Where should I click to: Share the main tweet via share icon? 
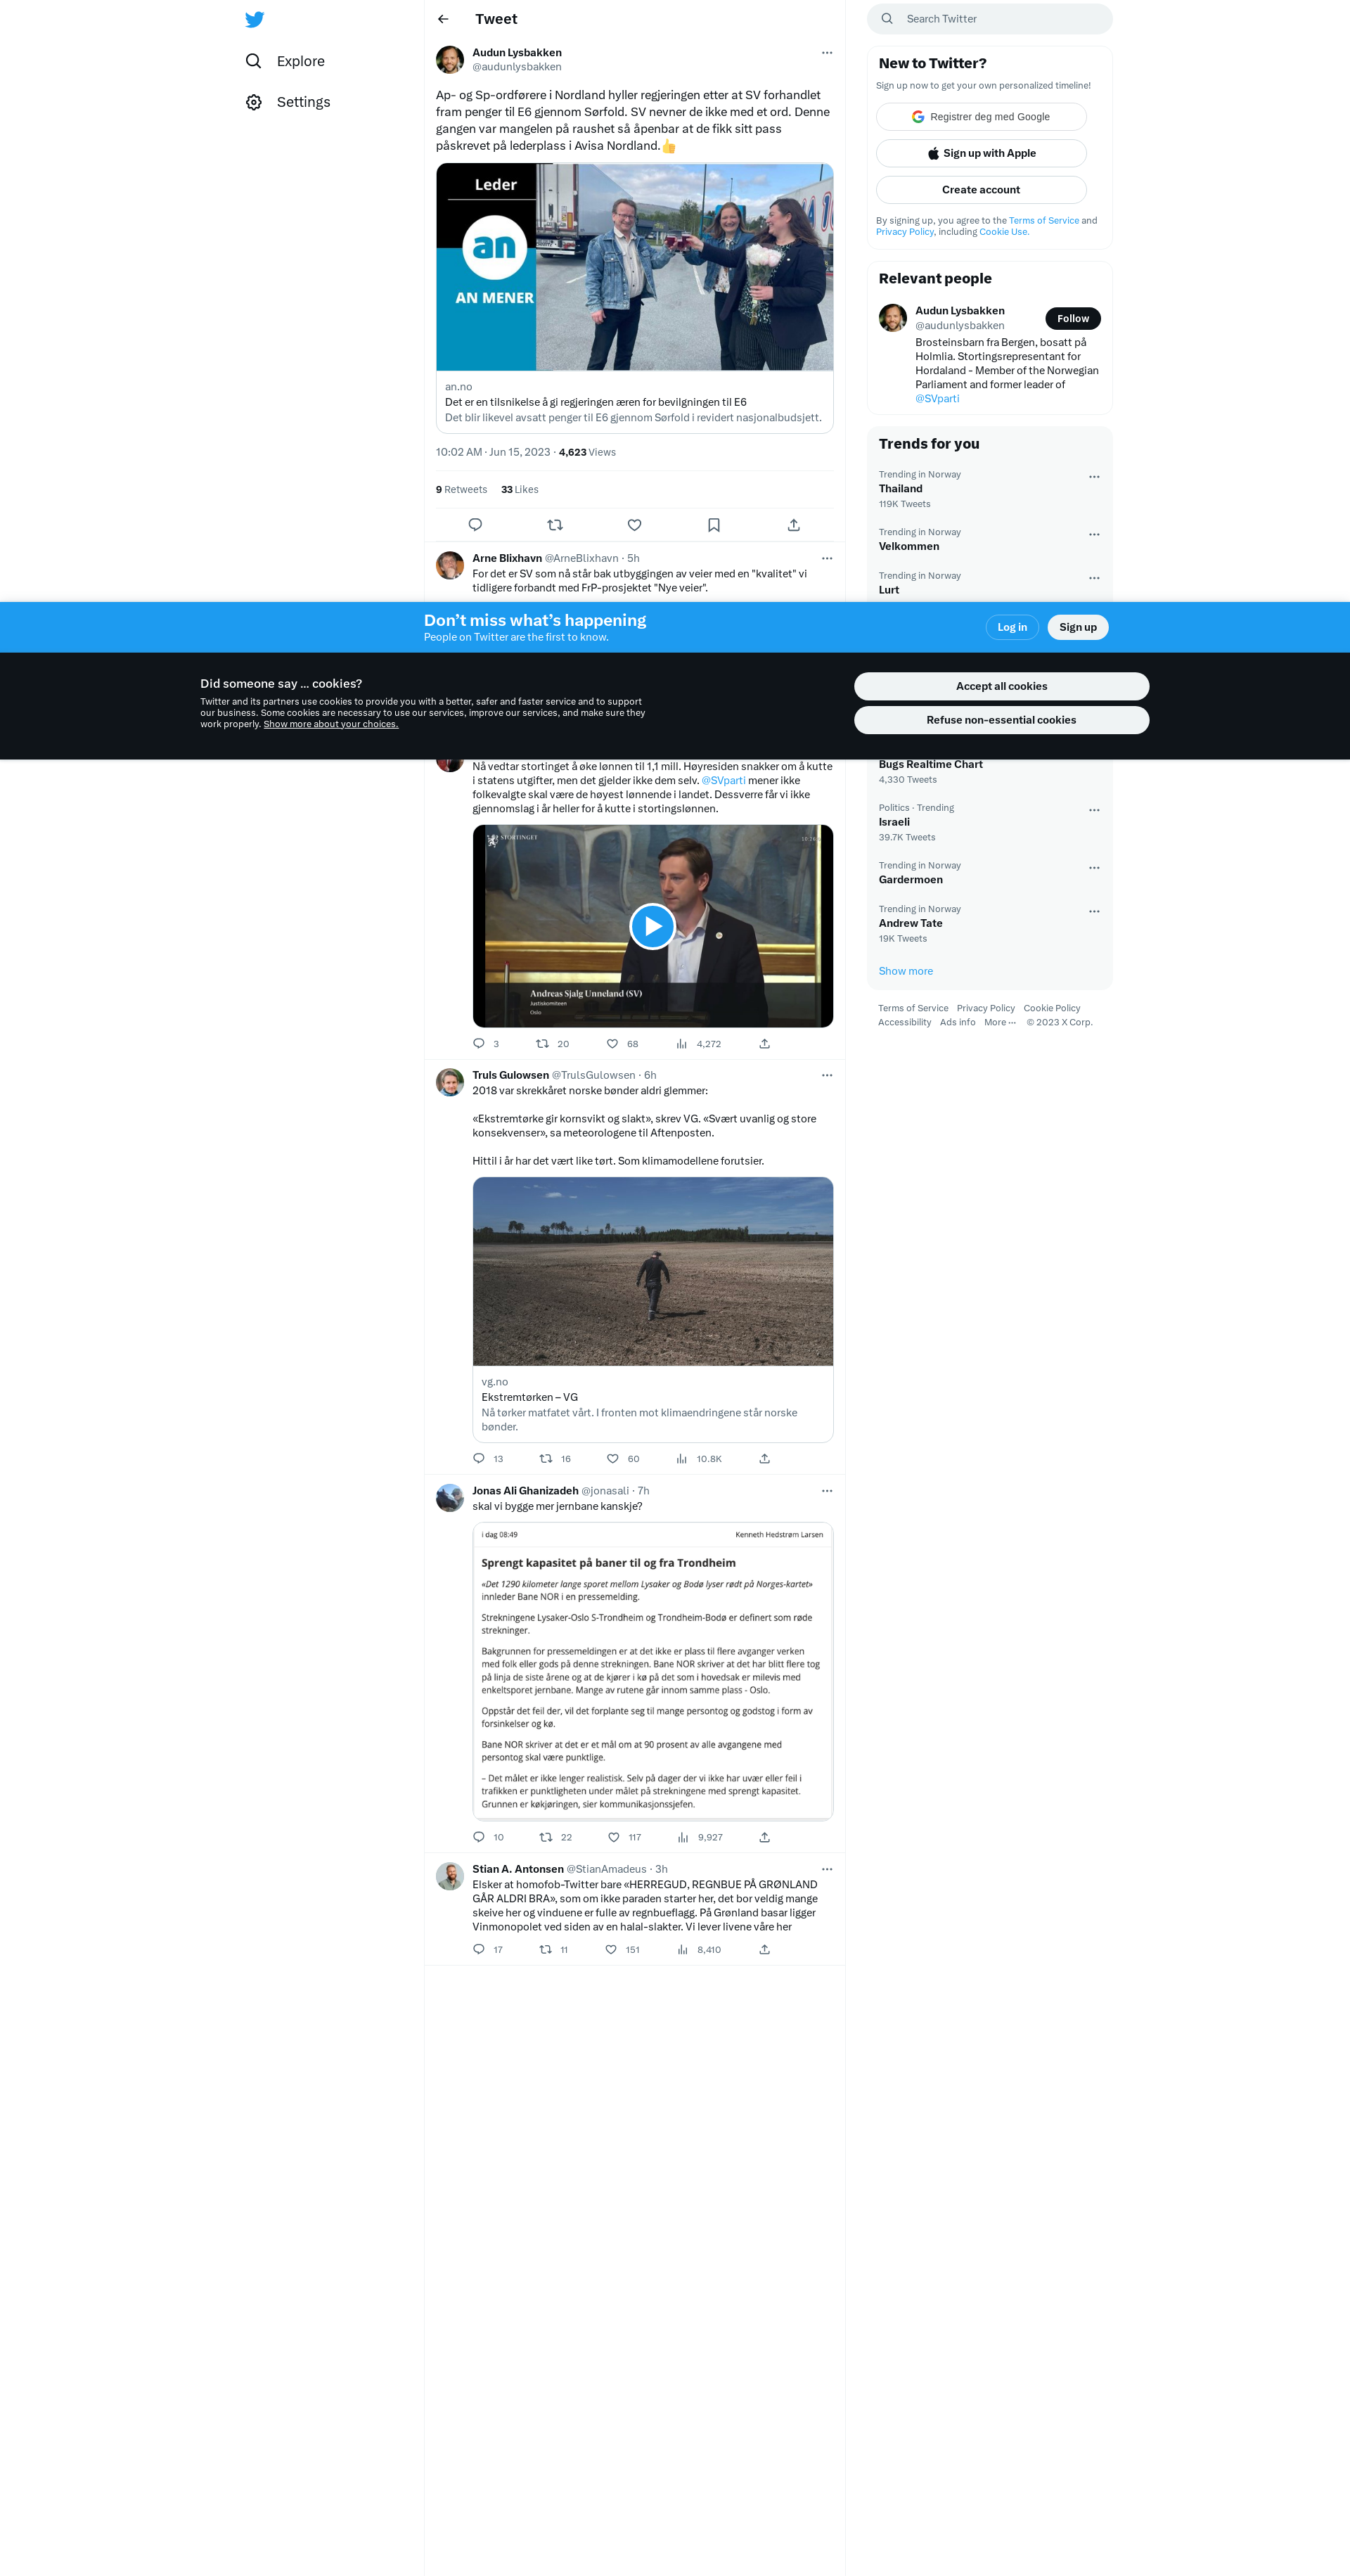pyautogui.click(x=793, y=525)
